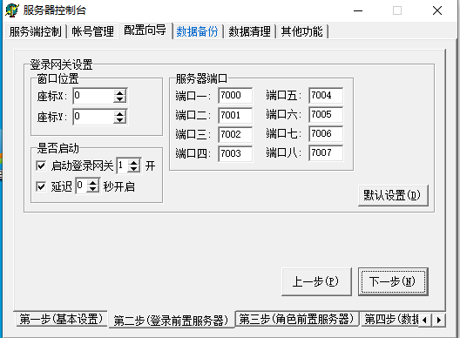This screenshot has width=460, height=338.
Task: Switch to the 服务端控制 tab
Action: 35,31
